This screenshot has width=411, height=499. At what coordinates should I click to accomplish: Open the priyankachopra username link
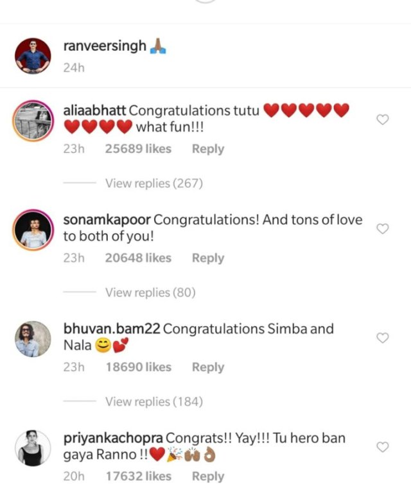pyautogui.click(x=113, y=438)
